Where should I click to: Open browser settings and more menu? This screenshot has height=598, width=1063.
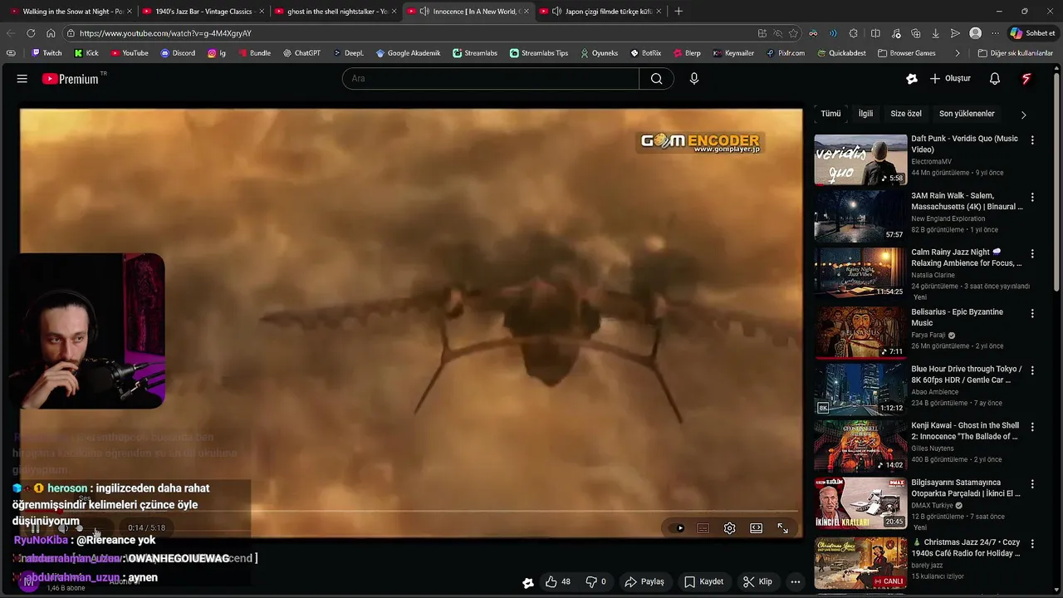click(x=995, y=33)
